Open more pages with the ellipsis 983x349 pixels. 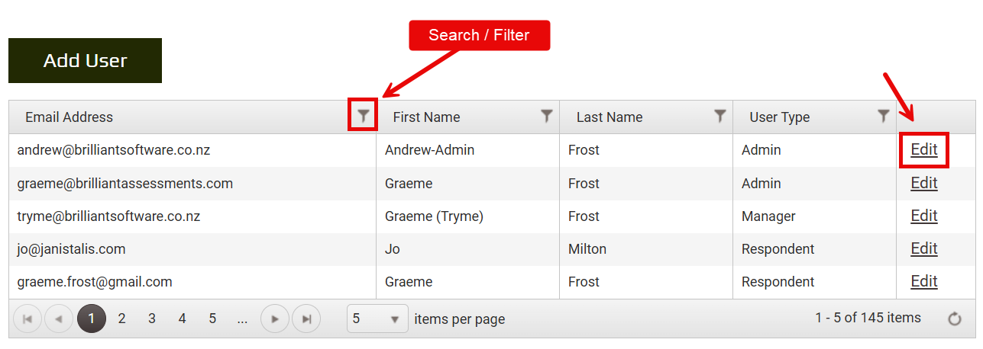[x=242, y=319]
